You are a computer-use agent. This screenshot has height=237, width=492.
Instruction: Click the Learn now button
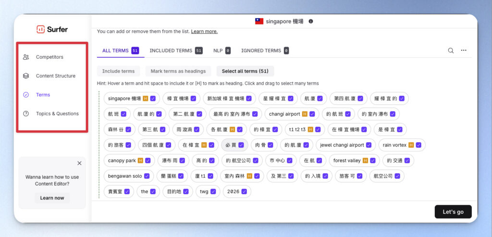click(52, 198)
